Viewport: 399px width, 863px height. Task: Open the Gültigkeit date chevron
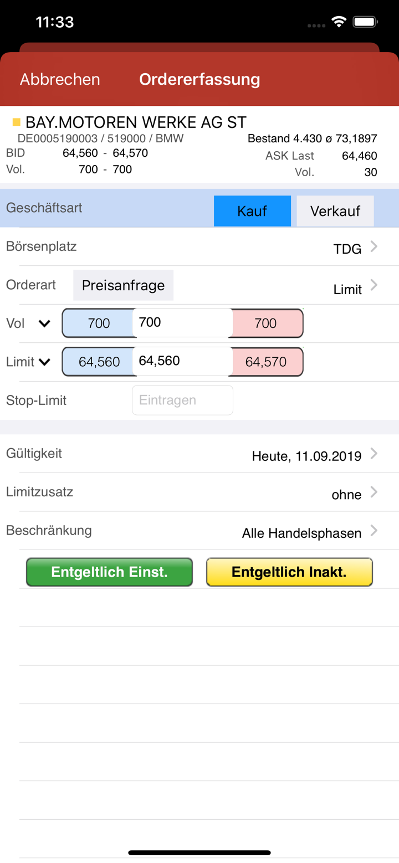[x=374, y=454]
